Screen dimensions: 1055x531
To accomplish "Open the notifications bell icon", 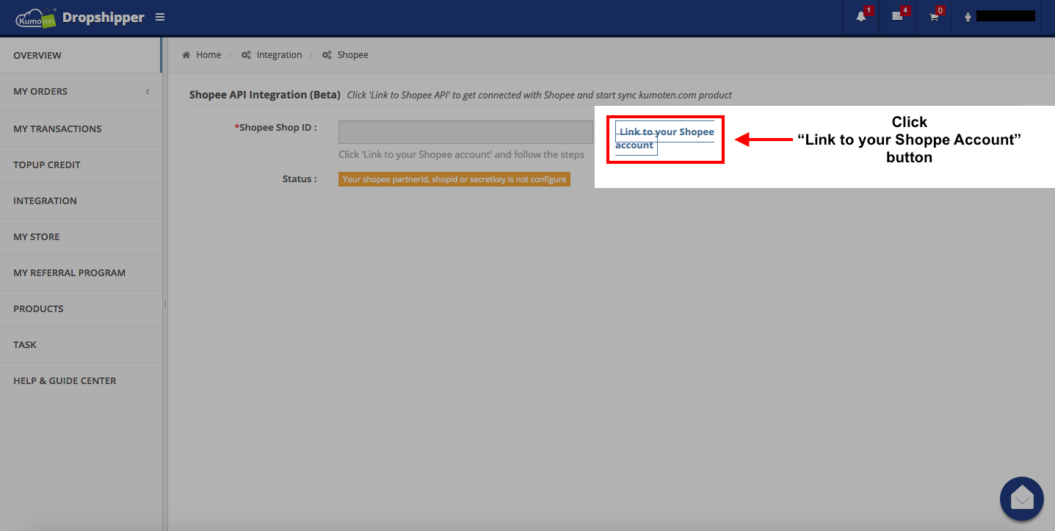I will [861, 17].
